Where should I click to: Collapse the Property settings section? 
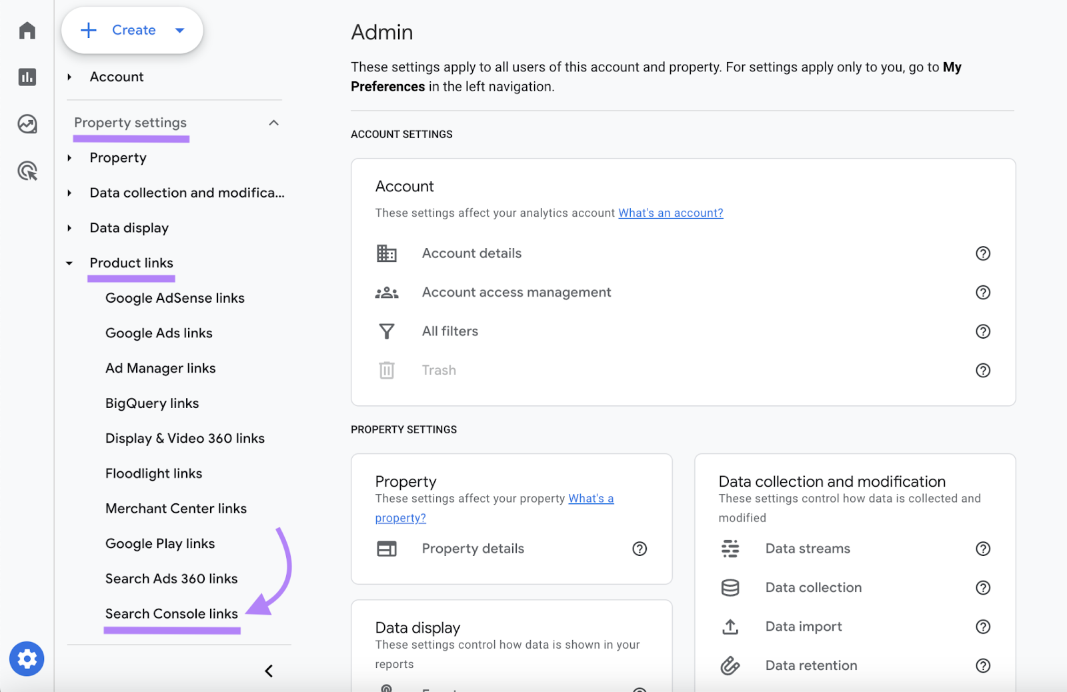273,123
